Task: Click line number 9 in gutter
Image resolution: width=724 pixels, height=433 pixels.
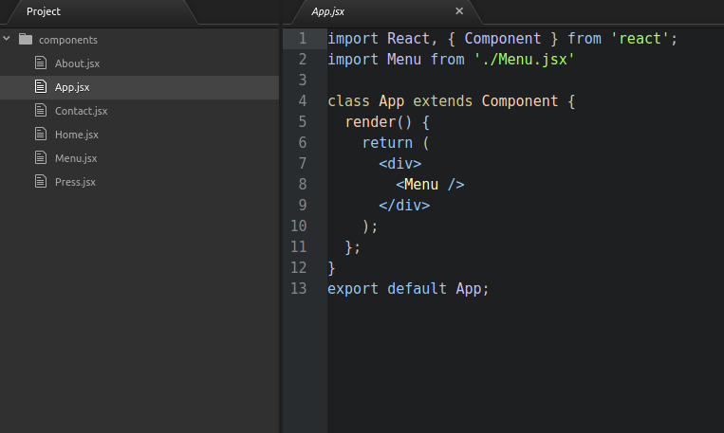Action: point(303,205)
